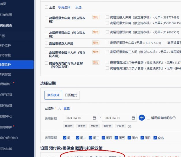Click 预付 tag on 高层观景双大床房 row
The width and height of the screenshot is (181, 157).
click(x=96, y=43)
